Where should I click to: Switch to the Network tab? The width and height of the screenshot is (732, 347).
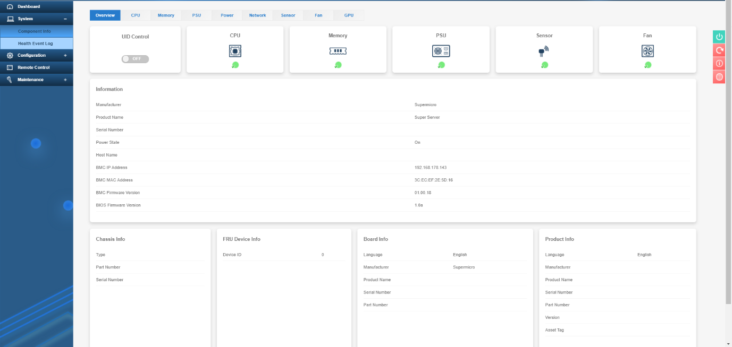pyautogui.click(x=257, y=15)
